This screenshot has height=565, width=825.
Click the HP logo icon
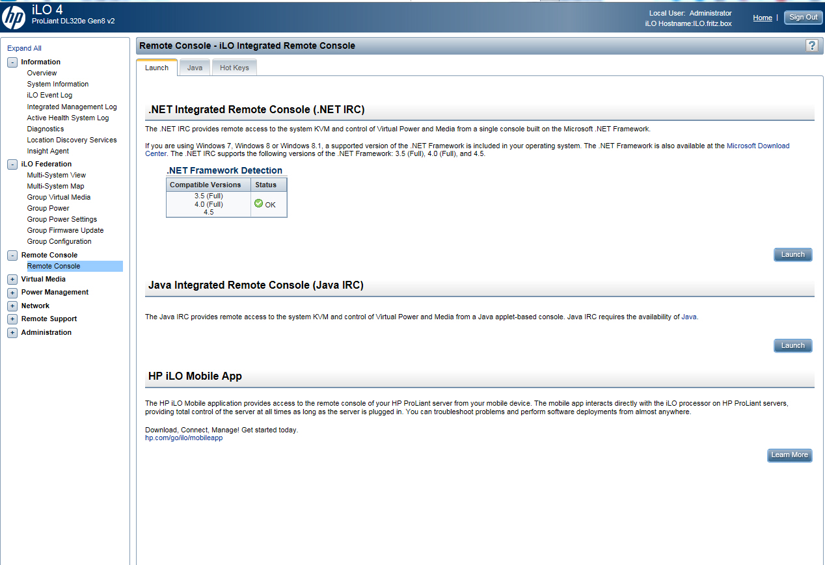(14, 17)
